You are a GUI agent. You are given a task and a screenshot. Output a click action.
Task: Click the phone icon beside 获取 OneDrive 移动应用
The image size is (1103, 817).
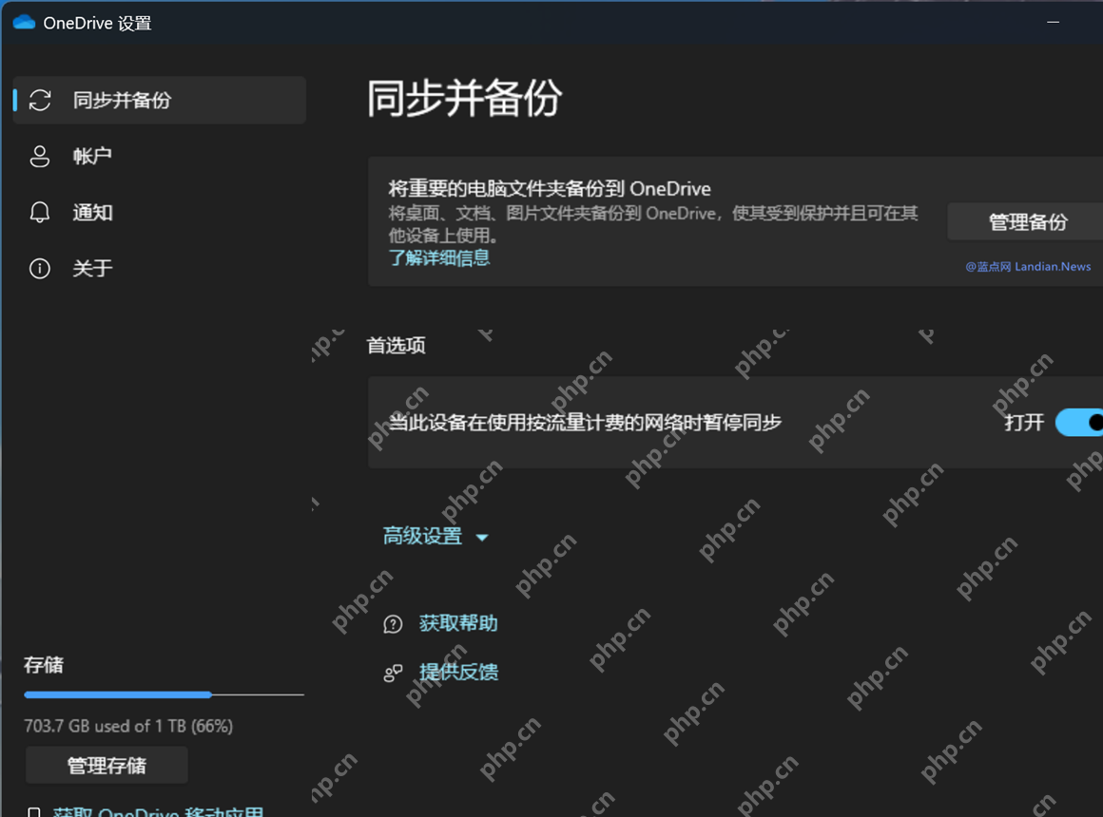tap(33, 812)
